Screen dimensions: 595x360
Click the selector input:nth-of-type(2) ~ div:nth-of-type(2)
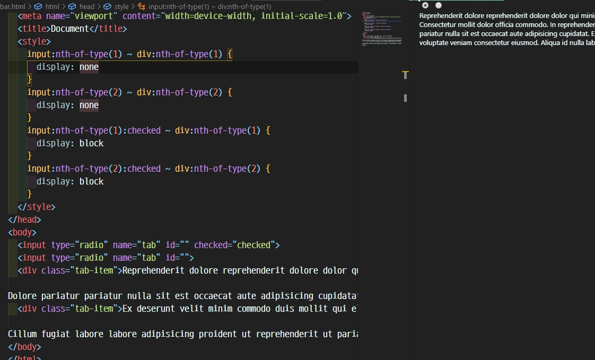pyautogui.click(x=125, y=92)
